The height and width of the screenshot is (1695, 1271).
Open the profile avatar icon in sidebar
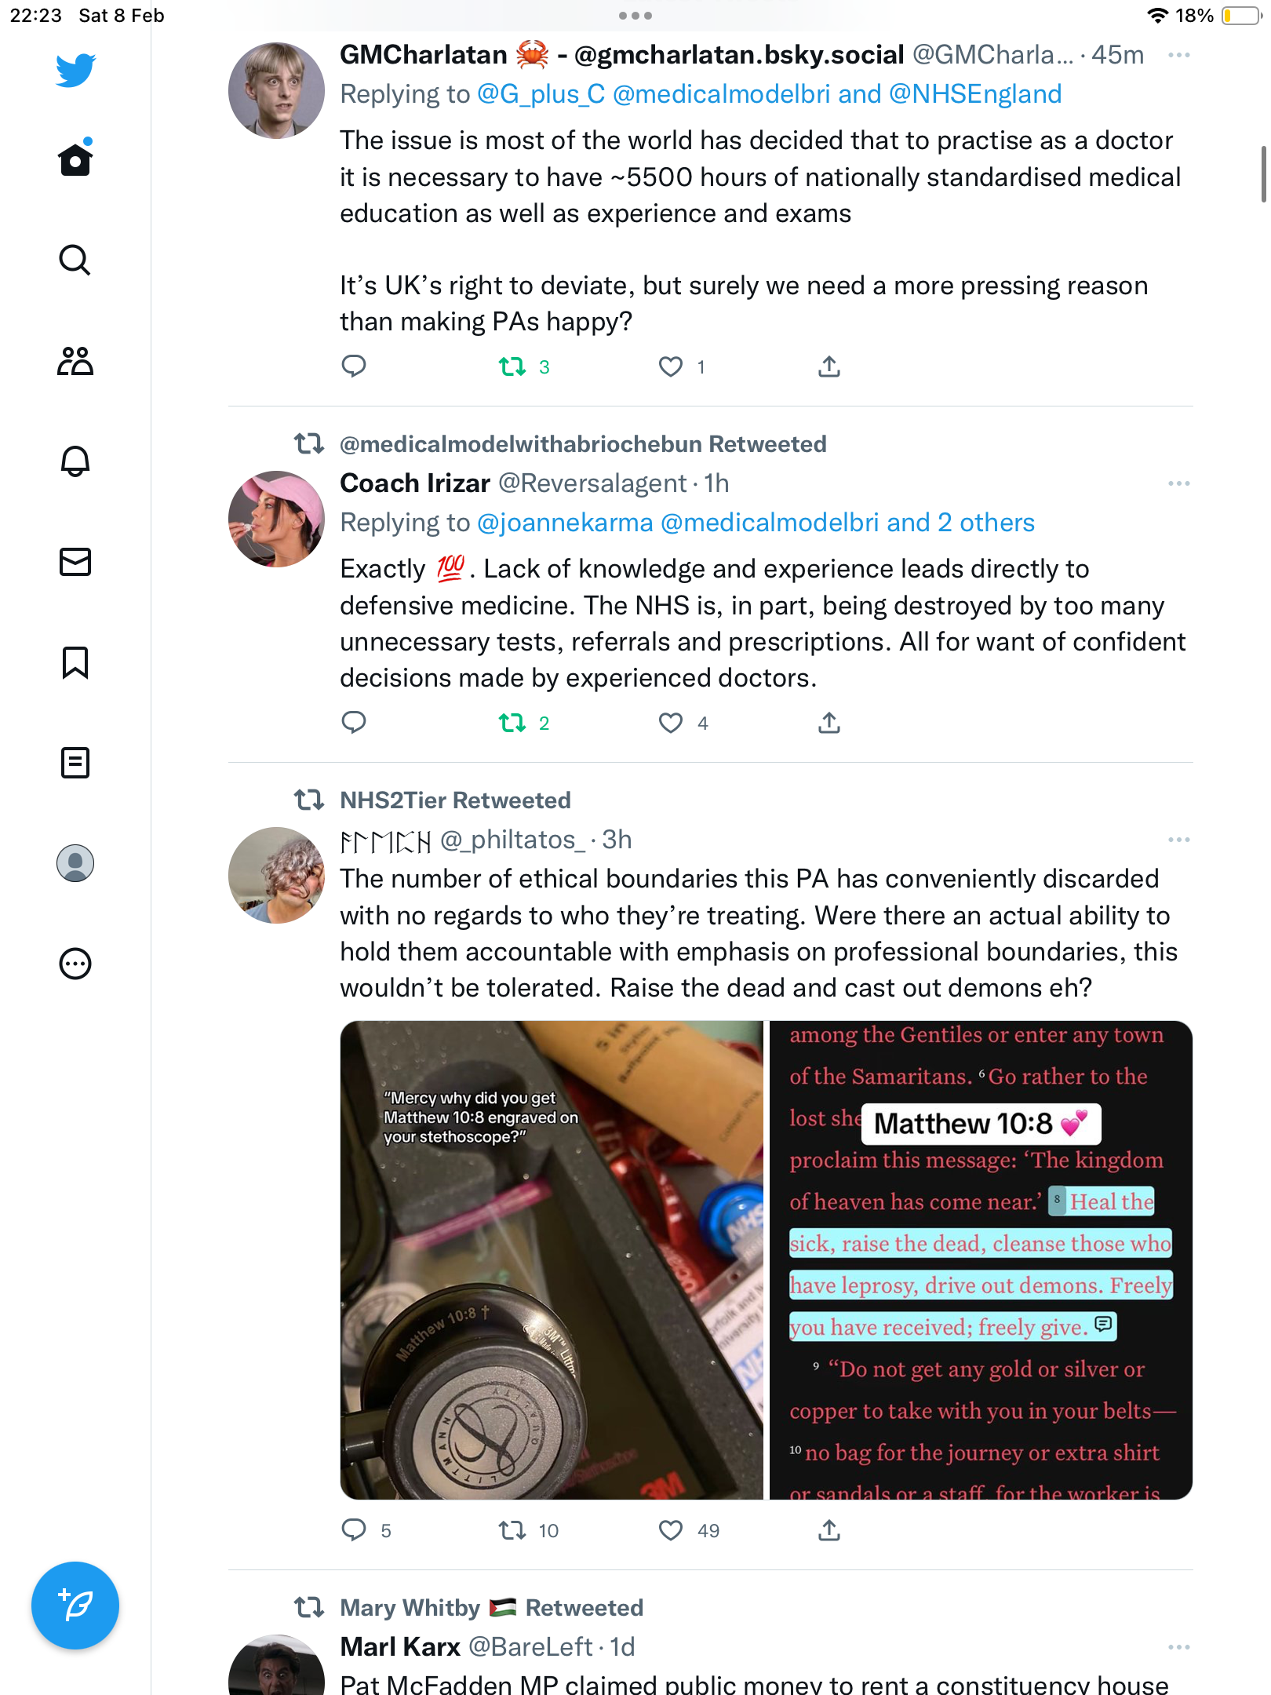tap(75, 863)
